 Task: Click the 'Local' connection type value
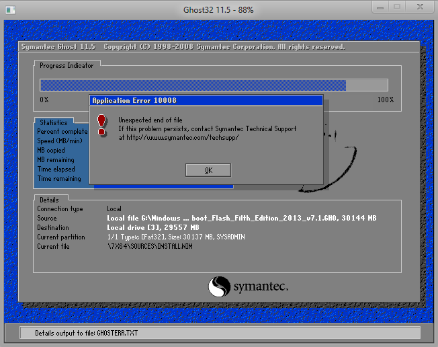pyautogui.click(x=114, y=209)
